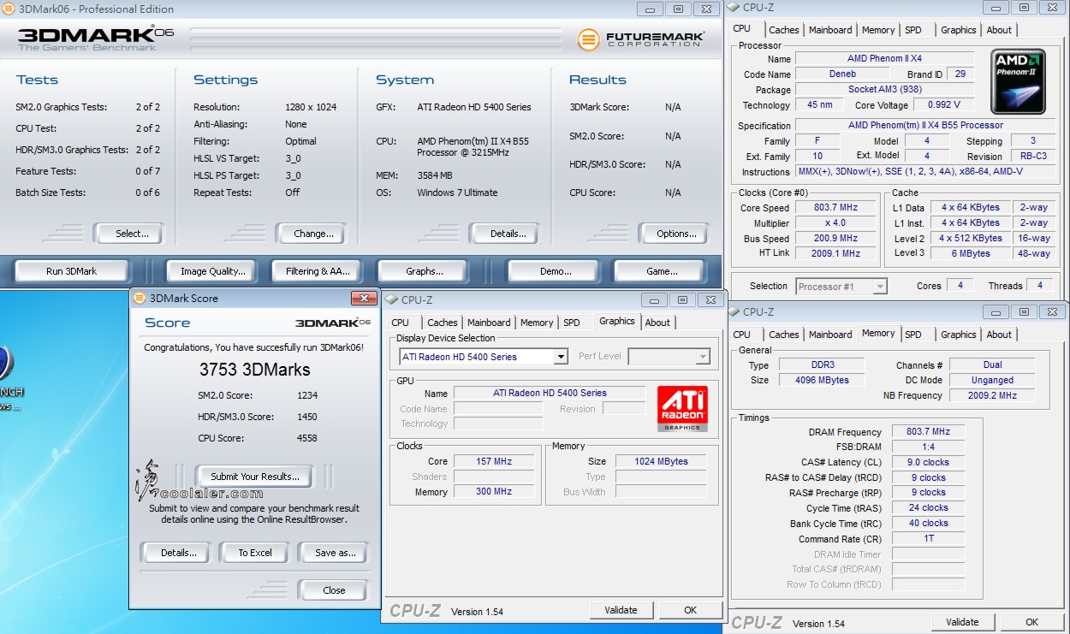Image resolution: width=1070 pixels, height=634 pixels.
Task: Open the Perf Level dropdown
Action: [x=703, y=357]
